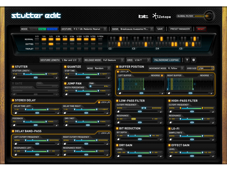The width and height of the screenshot is (227, 170).
Task: Toggle Palindrome Looping button
Action: pos(166,60)
